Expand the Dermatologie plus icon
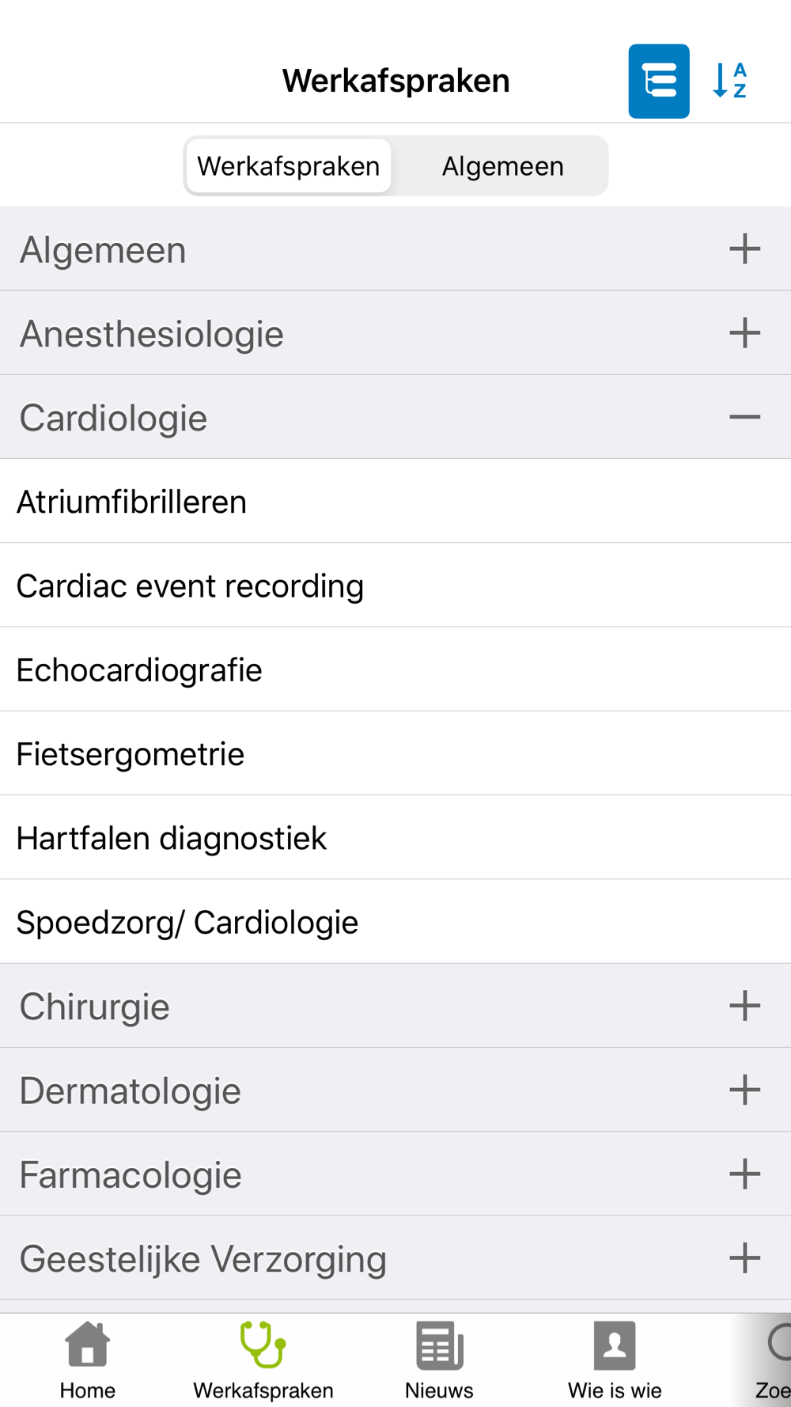 coord(744,1090)
